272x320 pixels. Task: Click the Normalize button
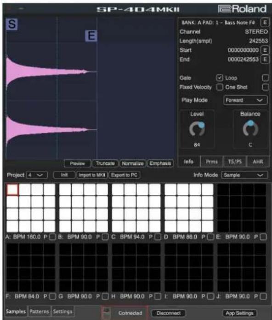tap(133, 163)
